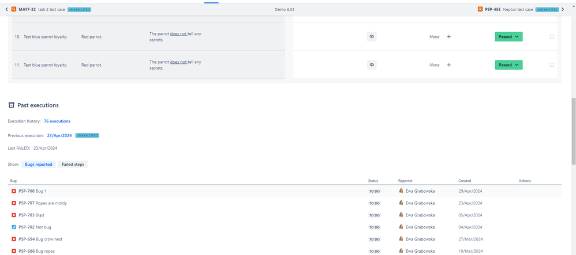Open issue PSP-702 Not bug
The width and height of the screenshot is (576, 255).
35,227
